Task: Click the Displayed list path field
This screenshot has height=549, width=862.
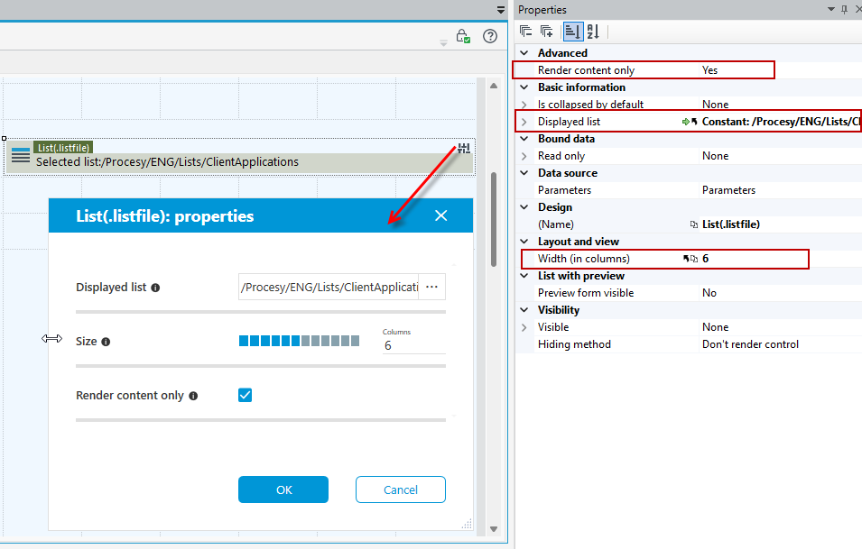Action: coord(329,287)
